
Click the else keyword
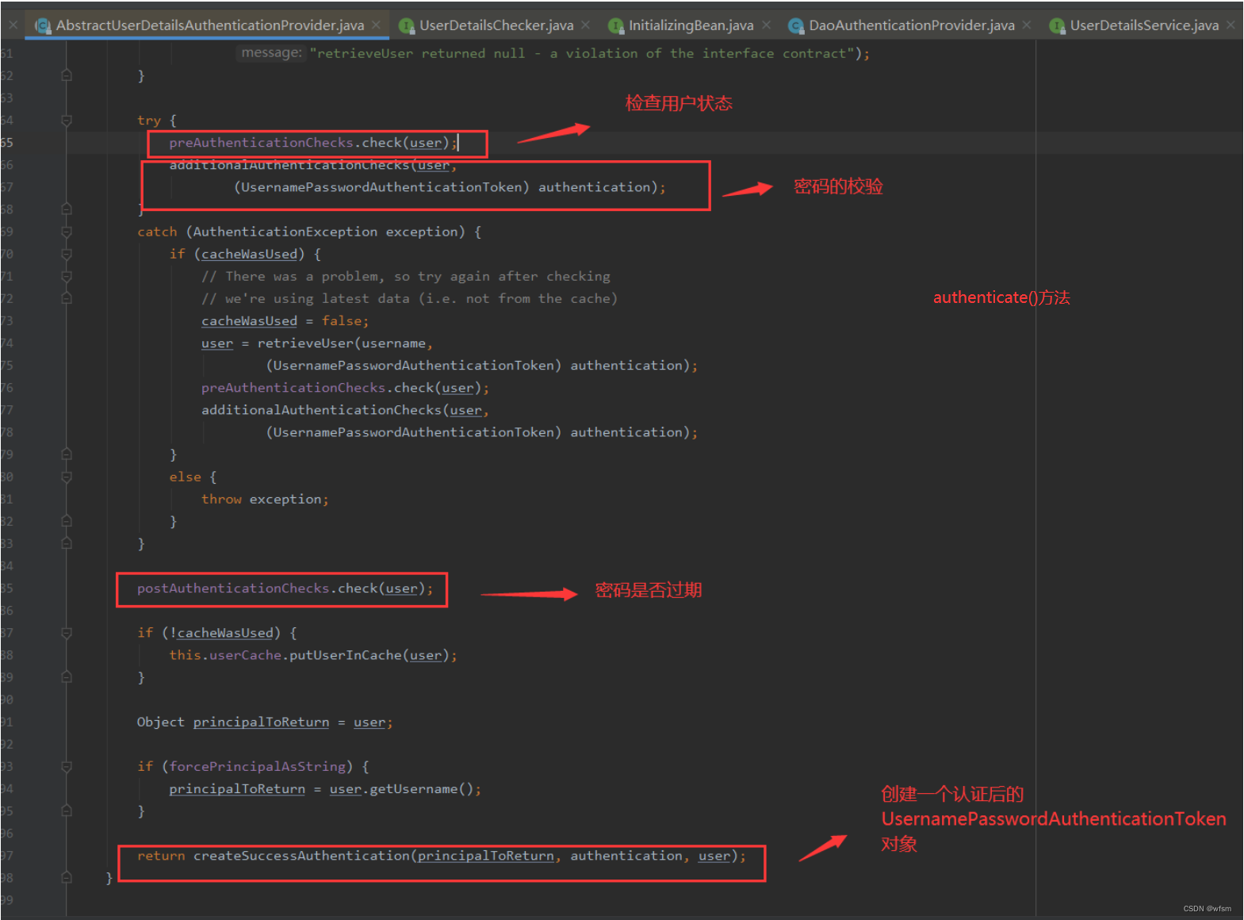(x=185, y=477)
